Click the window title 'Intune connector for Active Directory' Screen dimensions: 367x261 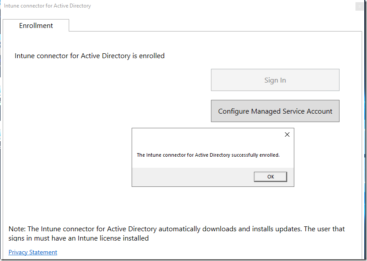(x=47, y=6)
